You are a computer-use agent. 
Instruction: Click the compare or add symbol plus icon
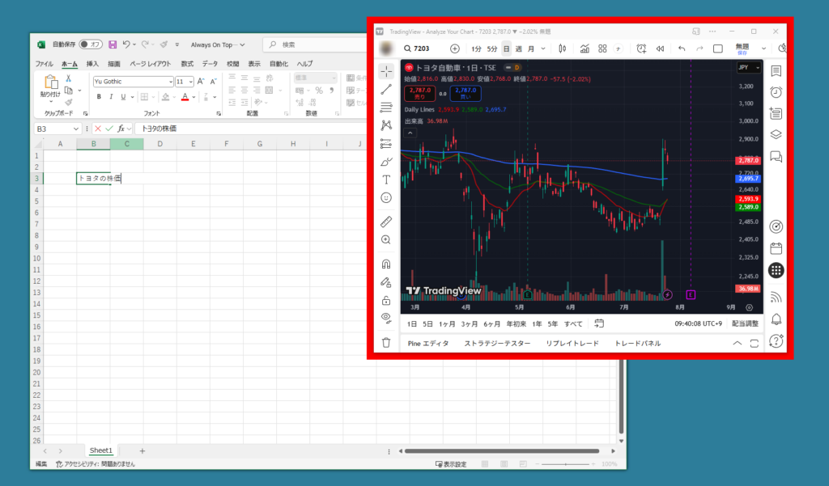(455, 49)
